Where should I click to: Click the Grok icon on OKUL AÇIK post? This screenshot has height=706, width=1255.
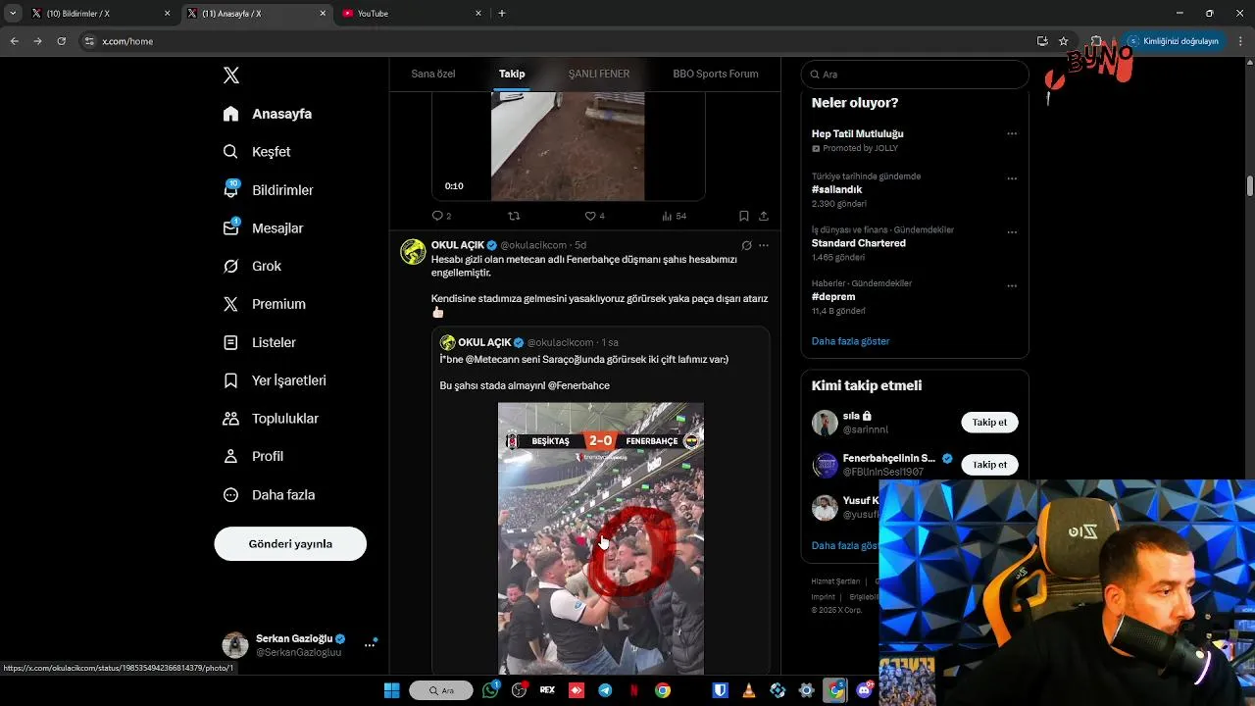[x=746, y=245]
